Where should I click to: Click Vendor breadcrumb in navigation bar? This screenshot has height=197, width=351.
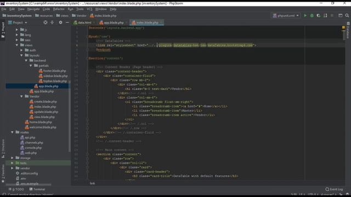coord(79,16)
